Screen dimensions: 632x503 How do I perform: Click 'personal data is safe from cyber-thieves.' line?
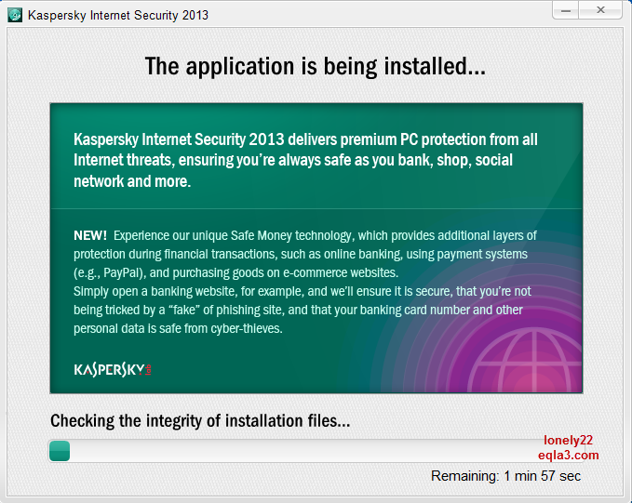[178, 328]
